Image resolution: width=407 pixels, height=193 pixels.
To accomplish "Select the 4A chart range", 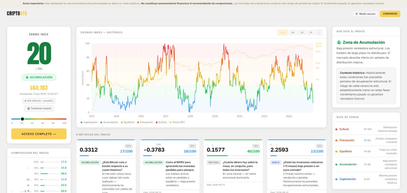I will pyautogui.click(x=293, y=32).
